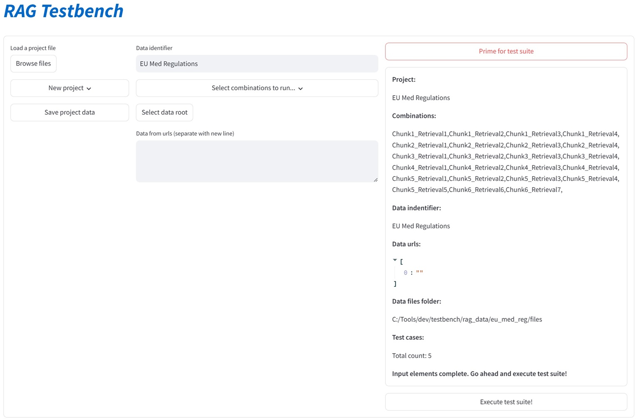
Task: Focus the Data identifier input field
Action: click(x=257, y=64)
